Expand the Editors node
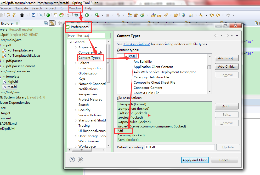This screenshot has height=175, width=260. pyautogui.click(x=76, y=63)
